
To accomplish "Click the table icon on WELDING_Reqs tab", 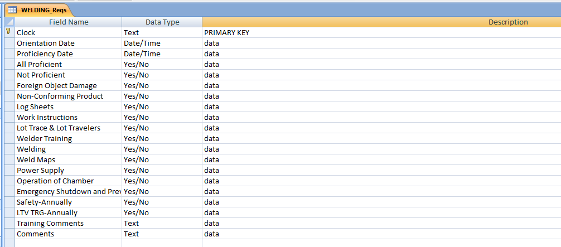I will (x=12, y=9).
